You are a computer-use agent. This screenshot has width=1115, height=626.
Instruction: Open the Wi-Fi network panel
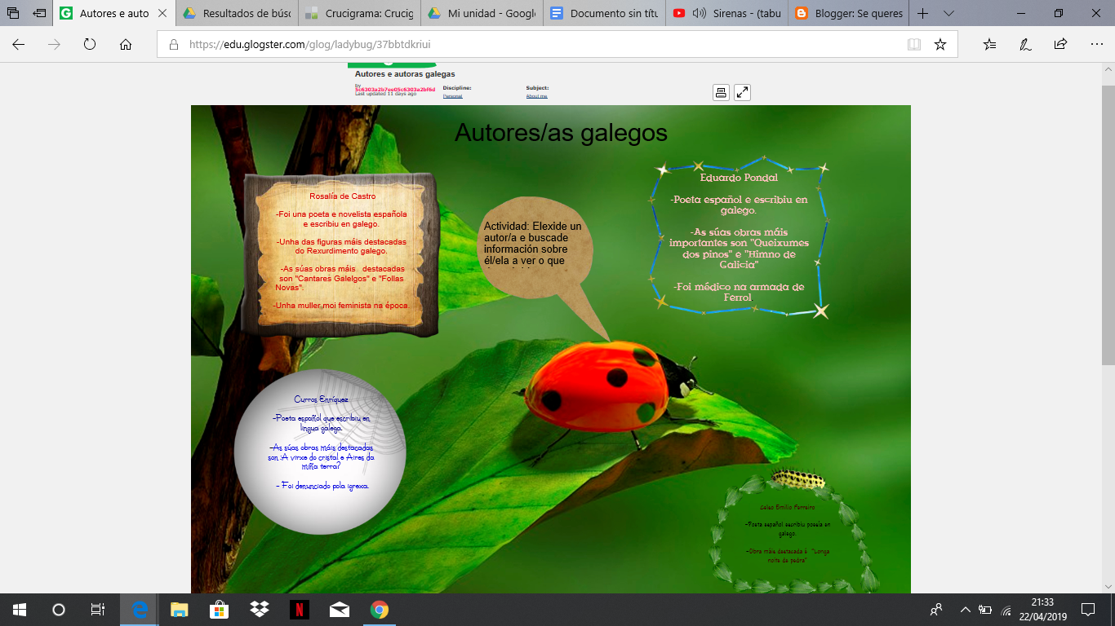1006,610
